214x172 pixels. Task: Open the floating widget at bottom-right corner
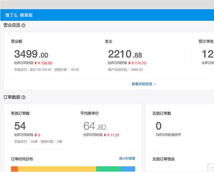coord(211,168)
